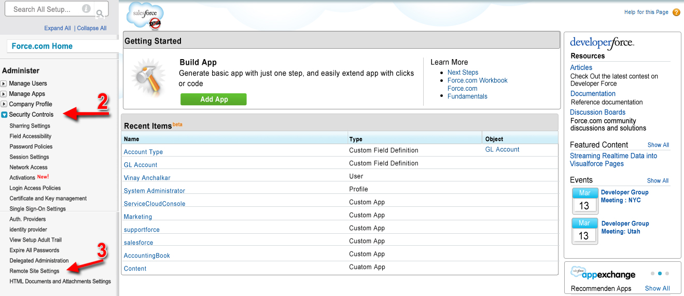Viewport: 684px width, 296px height.
Task: Click the info icon in search box
Action: tap(86, 9)
